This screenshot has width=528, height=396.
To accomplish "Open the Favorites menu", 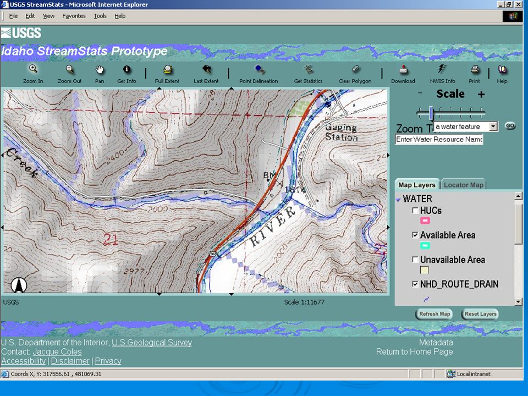I will coord(74,16).
